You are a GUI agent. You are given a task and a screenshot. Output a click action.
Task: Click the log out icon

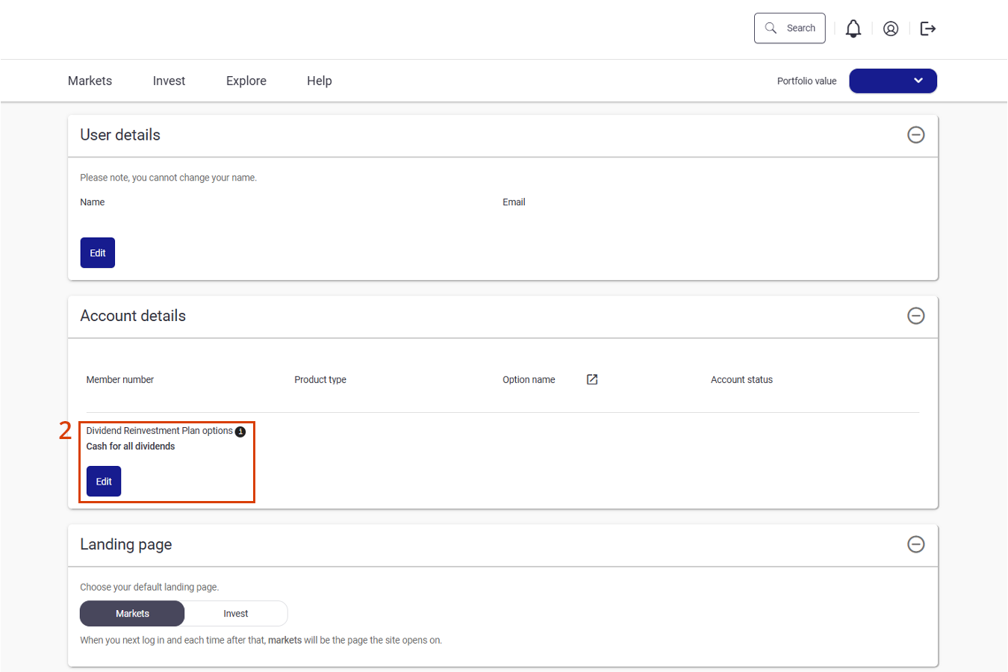[x=928, y=28]
